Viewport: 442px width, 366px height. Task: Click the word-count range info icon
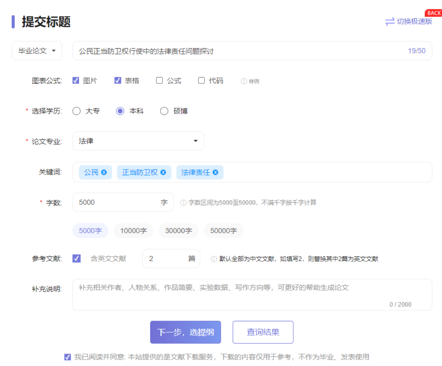coord(183,203)
